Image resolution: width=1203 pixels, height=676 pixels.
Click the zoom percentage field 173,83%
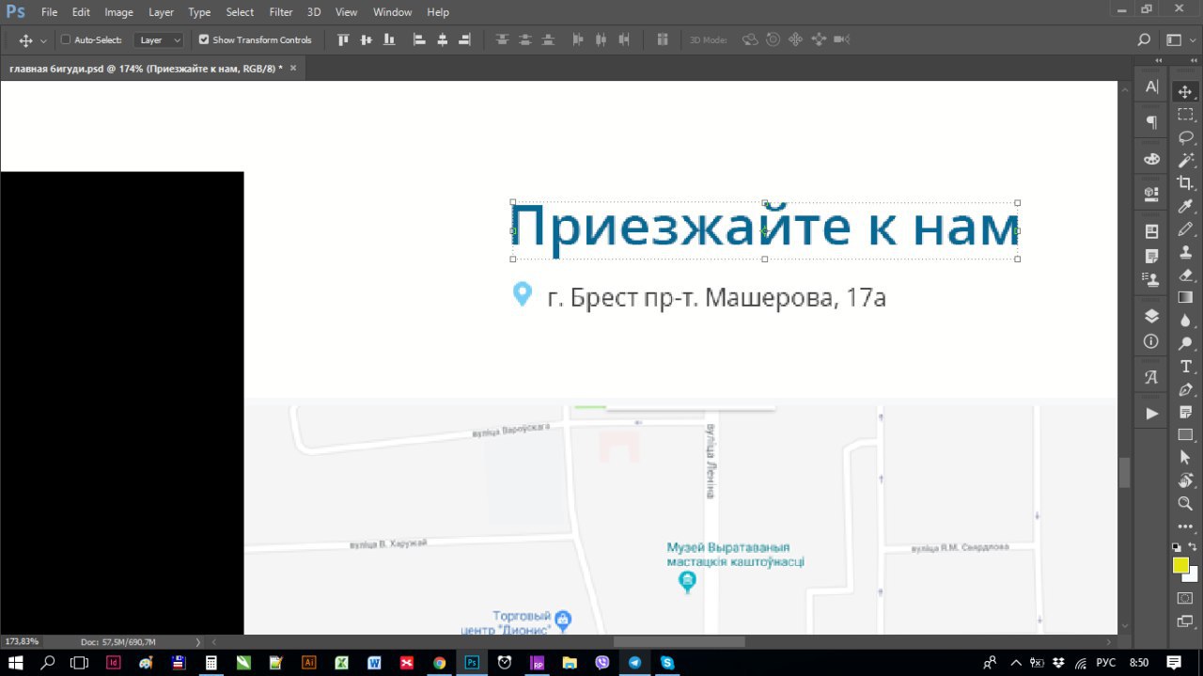pos(22,641)
